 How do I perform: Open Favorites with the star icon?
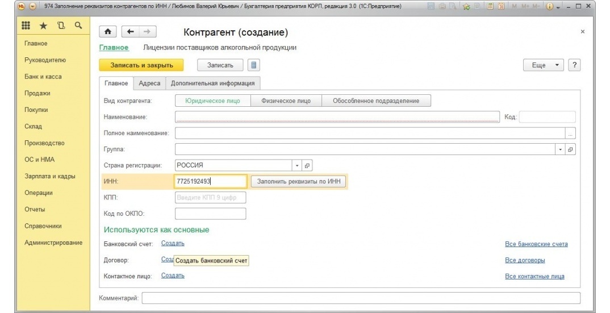[x=43, y=26]
